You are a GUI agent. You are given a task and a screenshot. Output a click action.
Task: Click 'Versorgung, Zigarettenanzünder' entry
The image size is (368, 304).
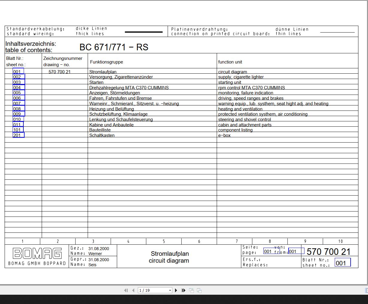click(121, 77)
